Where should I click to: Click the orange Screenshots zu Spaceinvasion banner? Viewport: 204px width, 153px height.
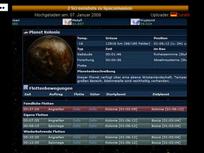point(100,8)
